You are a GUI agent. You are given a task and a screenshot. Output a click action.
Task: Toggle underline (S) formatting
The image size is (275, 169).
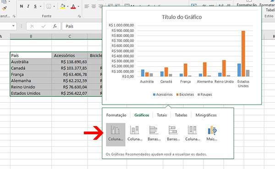35,6
